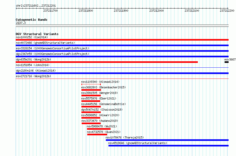Click the red bar beneath nsv5988478
This screenshot has width=236, height=156.
point(99,129)
